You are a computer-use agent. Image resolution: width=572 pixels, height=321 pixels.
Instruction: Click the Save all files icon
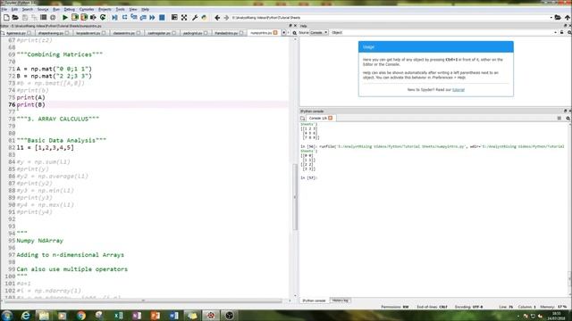point(34,18)
